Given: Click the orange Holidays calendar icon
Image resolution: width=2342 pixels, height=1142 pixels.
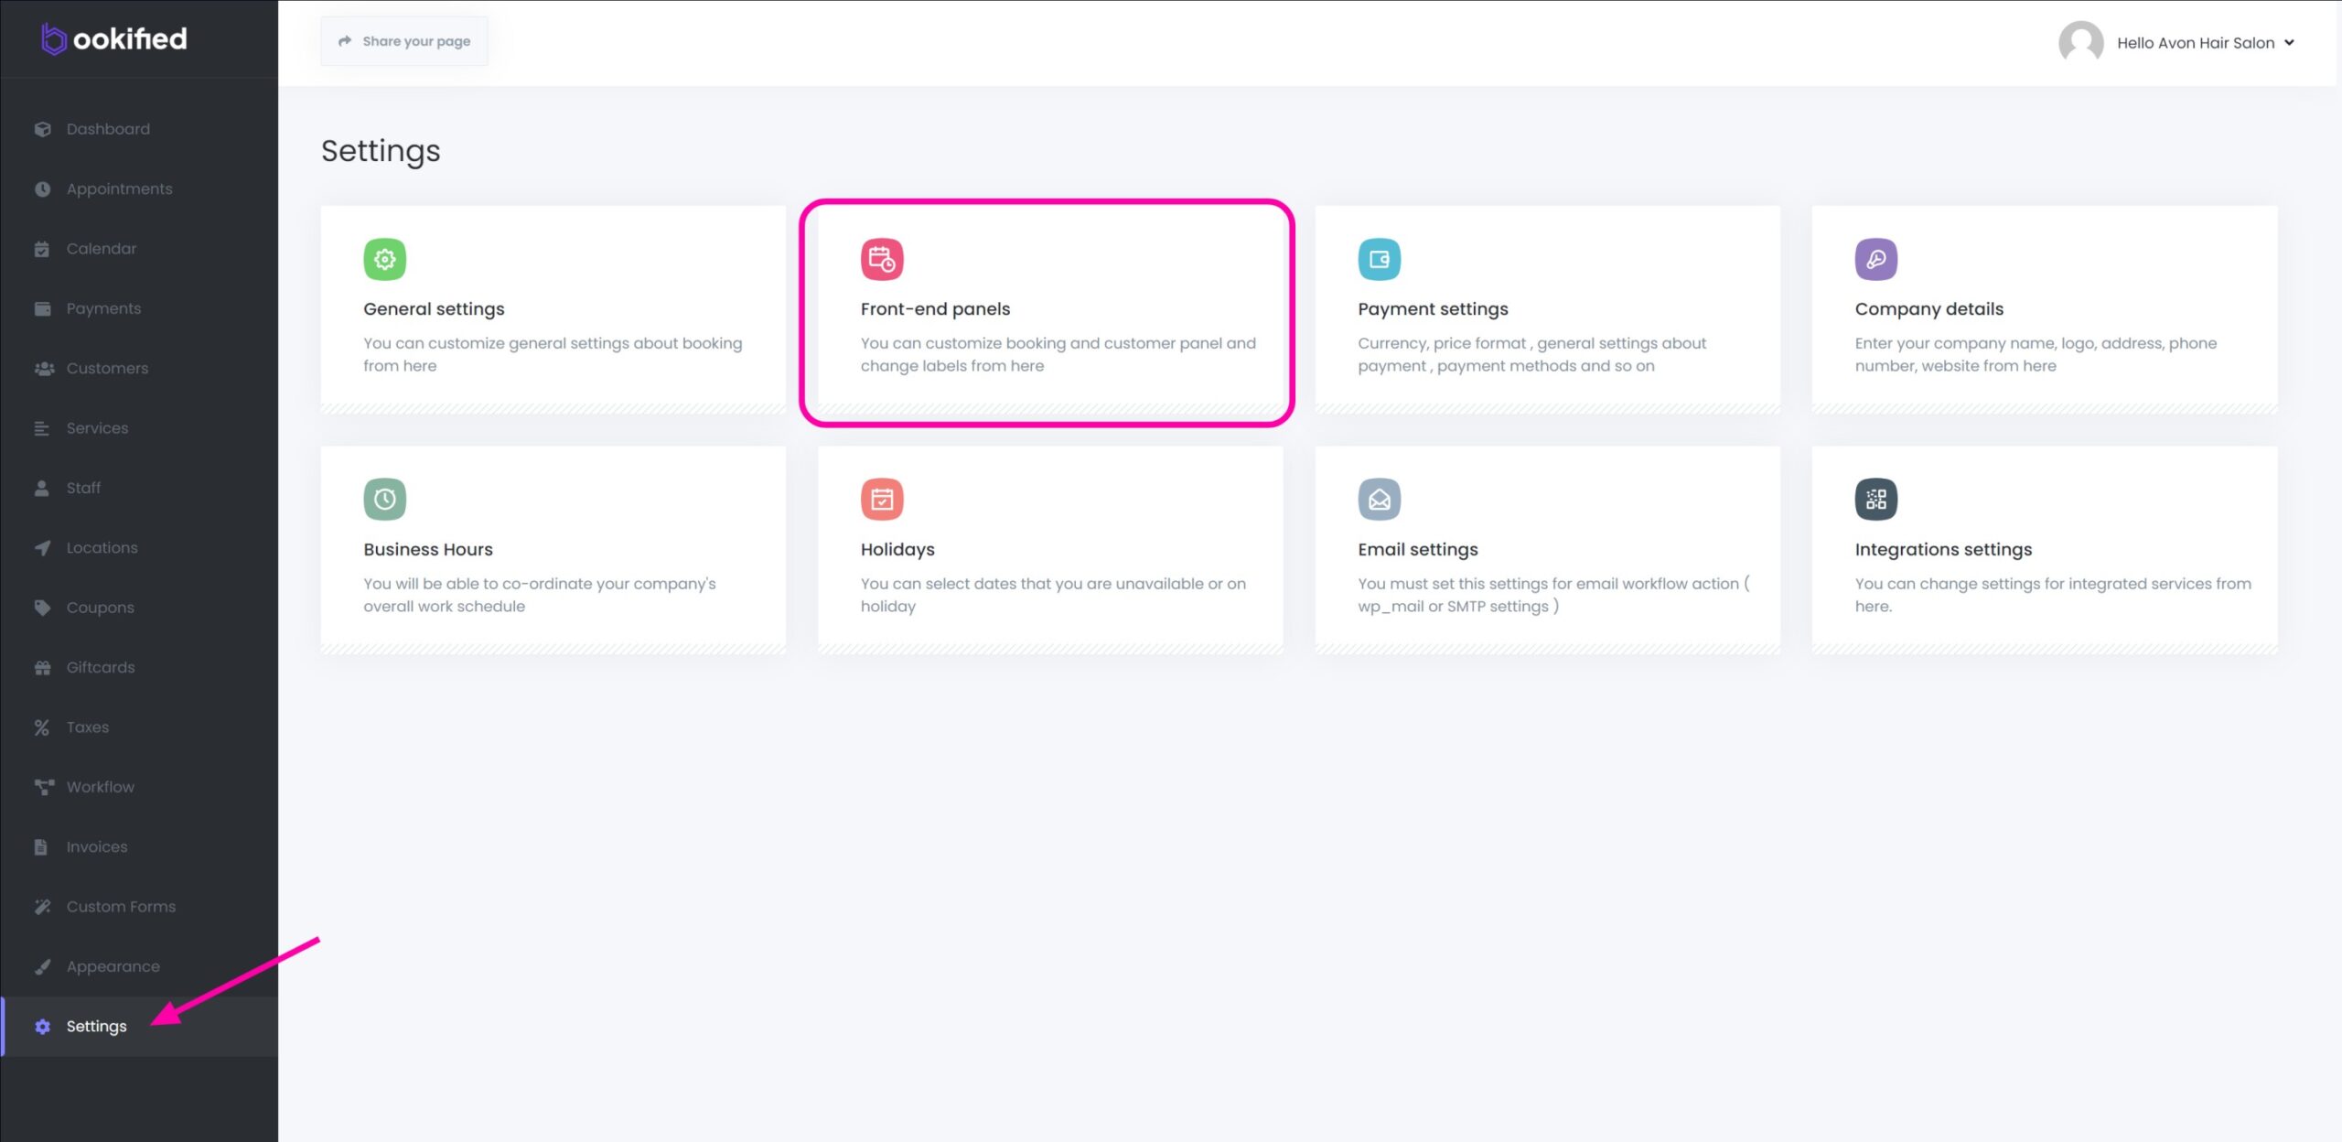Looking at the screenshot, I should [881, 499].
